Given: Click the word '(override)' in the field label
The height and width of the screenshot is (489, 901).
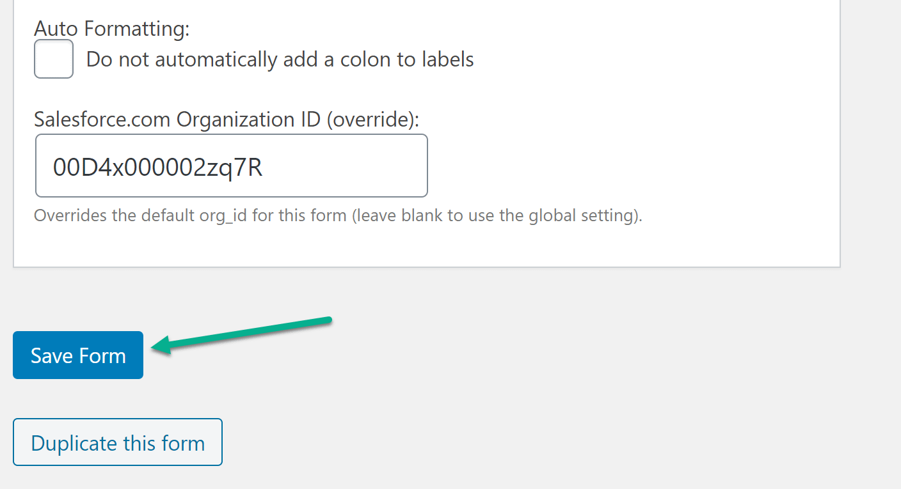Looking at the screenshot, I should pyautogui.click(x=373, y=120).
